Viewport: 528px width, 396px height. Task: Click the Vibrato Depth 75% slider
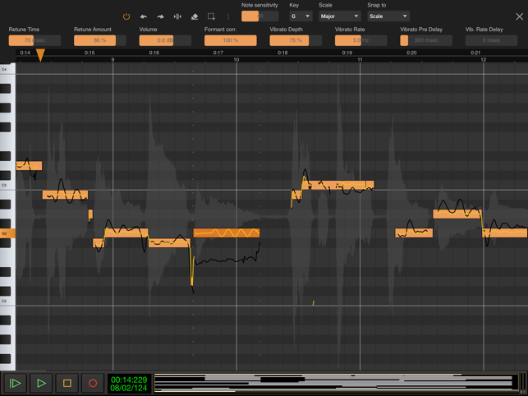point(296,40)
